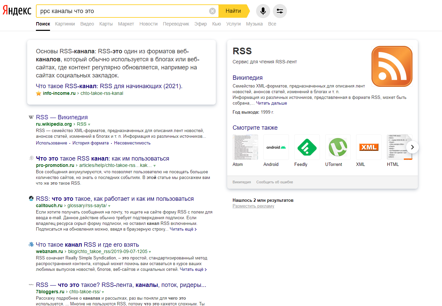Open RSS — Википедия result
Screen dimensions: 442x306
coord(62,117)
